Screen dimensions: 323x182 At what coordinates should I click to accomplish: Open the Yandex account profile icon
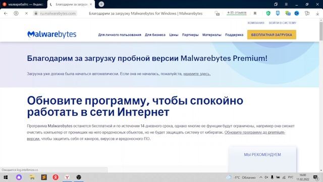(16, 14)
